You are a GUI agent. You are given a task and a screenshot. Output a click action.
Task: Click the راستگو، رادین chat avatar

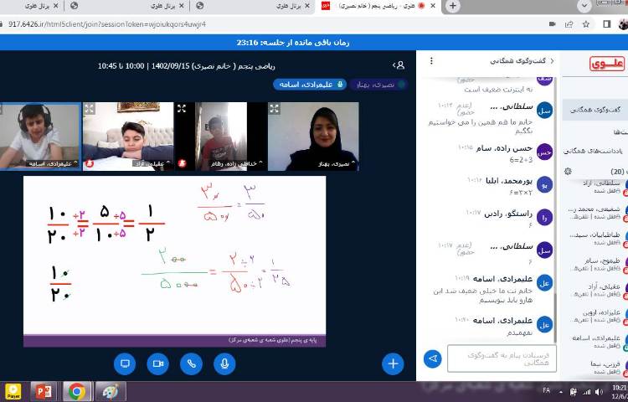(544, 218)
